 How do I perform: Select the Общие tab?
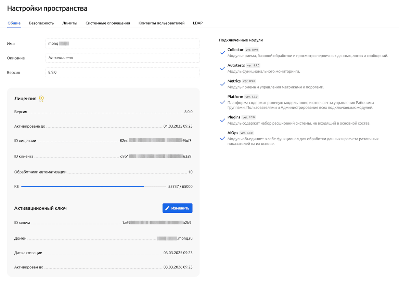click(x=14, y=23)
